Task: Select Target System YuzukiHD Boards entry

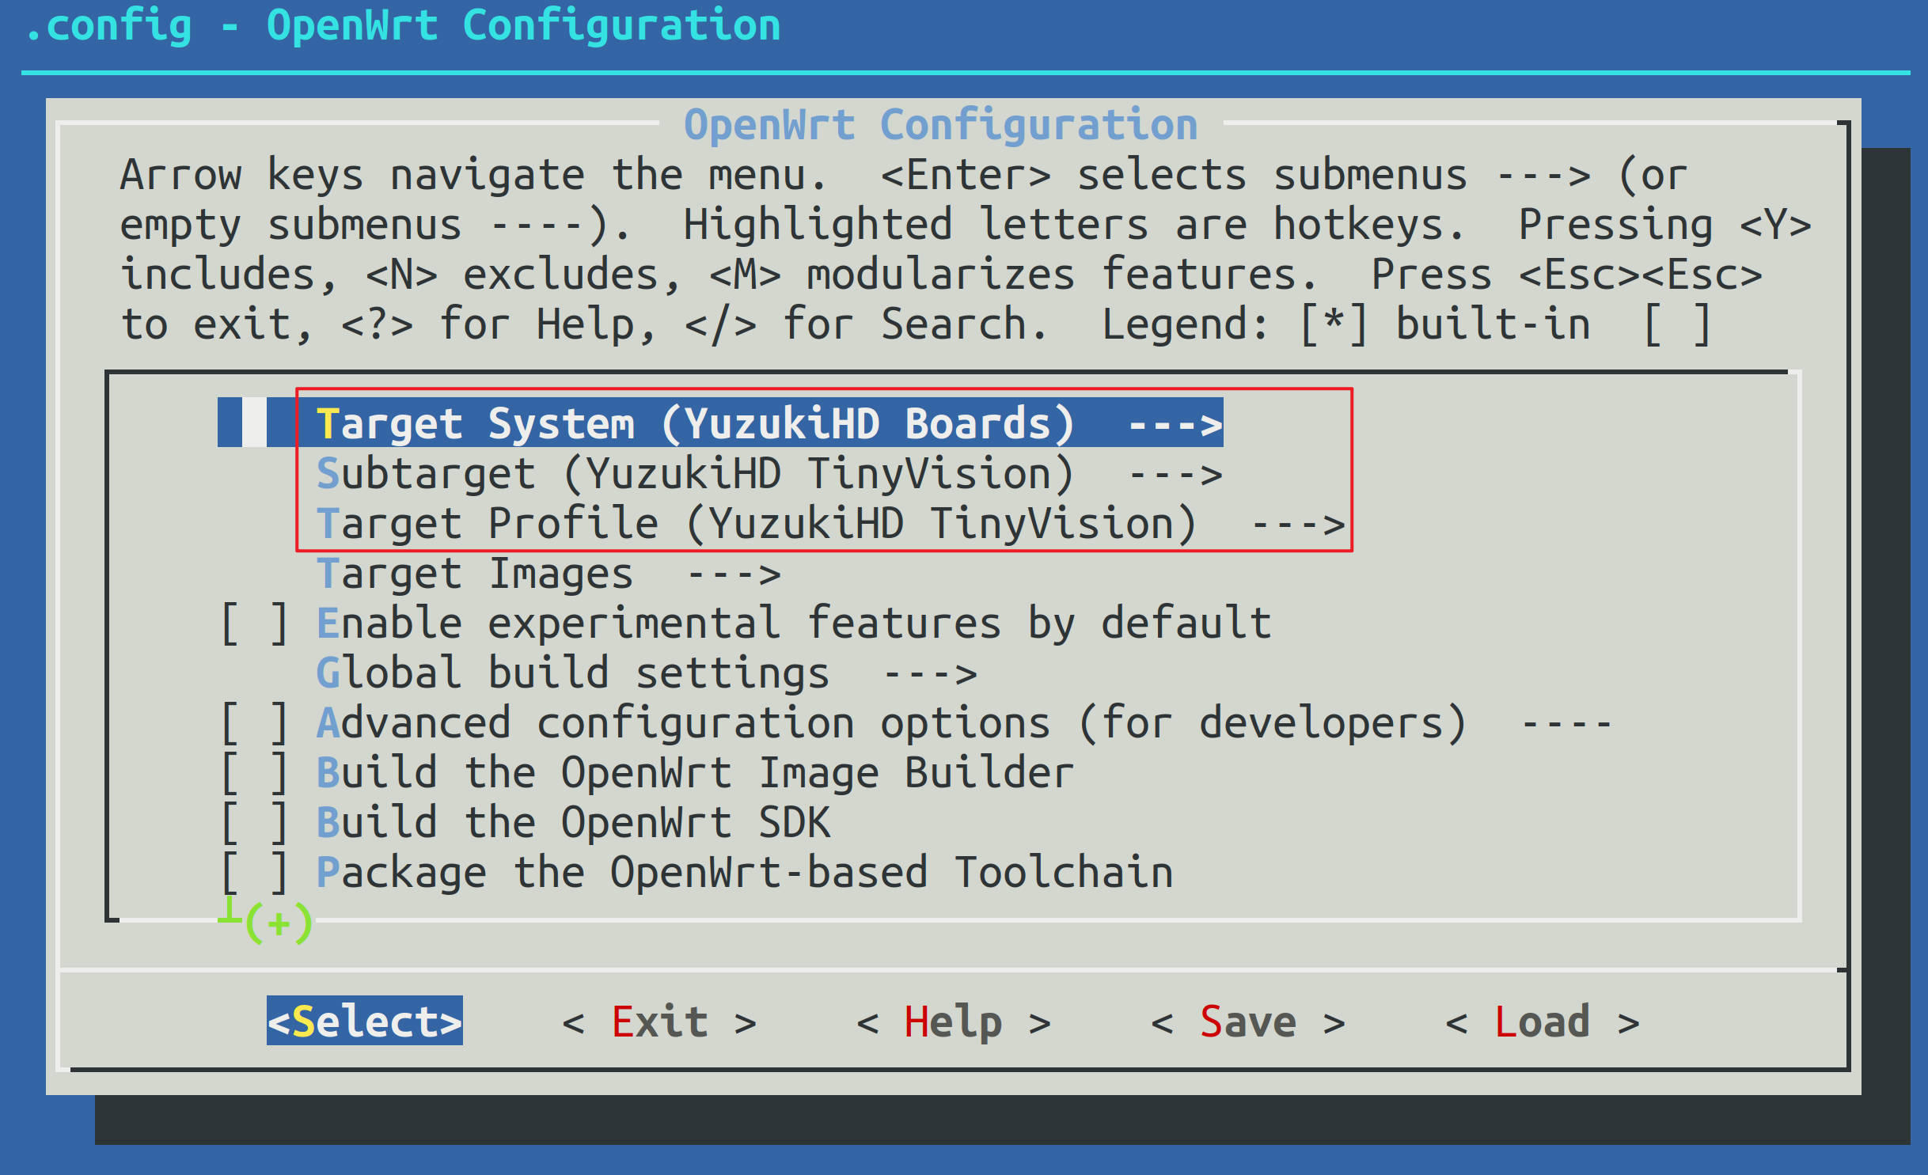Action: coord(695,423)
